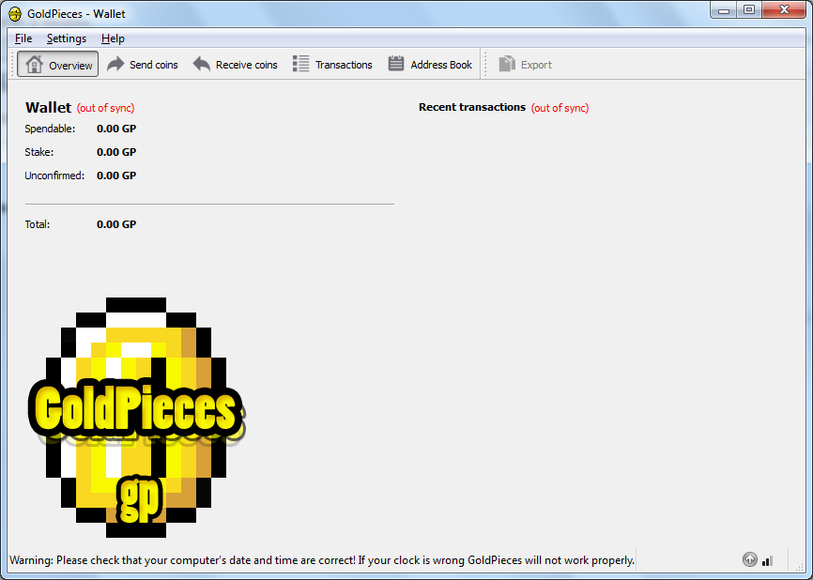The height and width of the screenshot is (580, 813).
Task: Click the Overview house icon
Action: click(x=34, y=64)
